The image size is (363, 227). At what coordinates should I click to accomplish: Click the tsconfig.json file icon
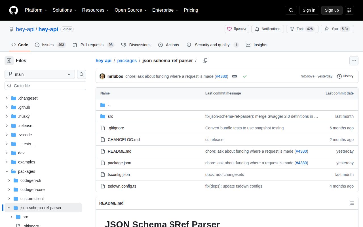tap(103, 175)
